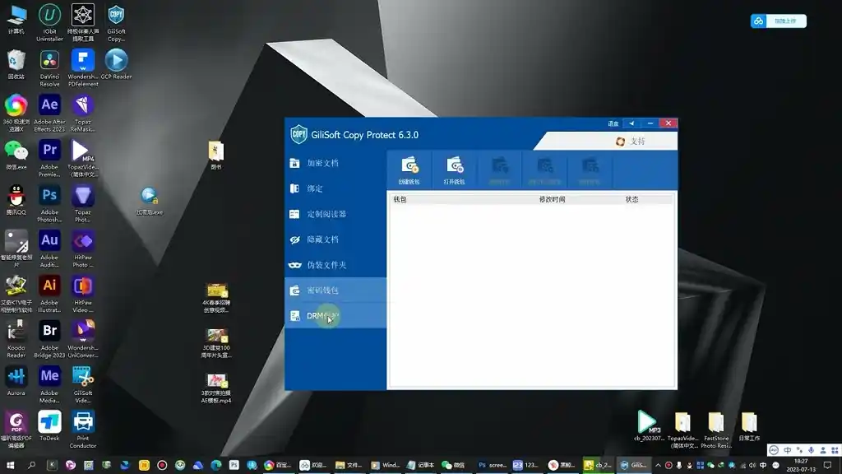Expand system tray hidden icons chevron
This screenshot has height=474, width=842.
(658, 465)
